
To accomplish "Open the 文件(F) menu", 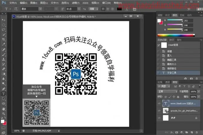I will (x=13, y=3).
